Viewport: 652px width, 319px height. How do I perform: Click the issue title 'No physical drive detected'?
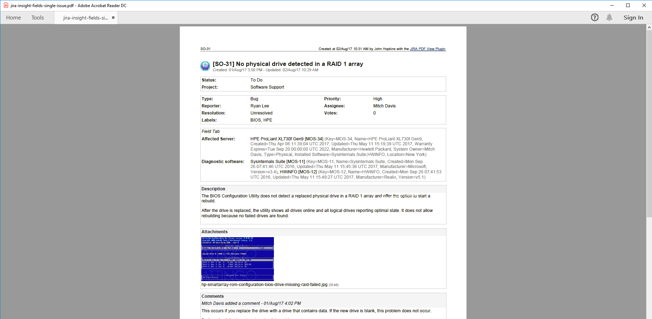point(288,64)
